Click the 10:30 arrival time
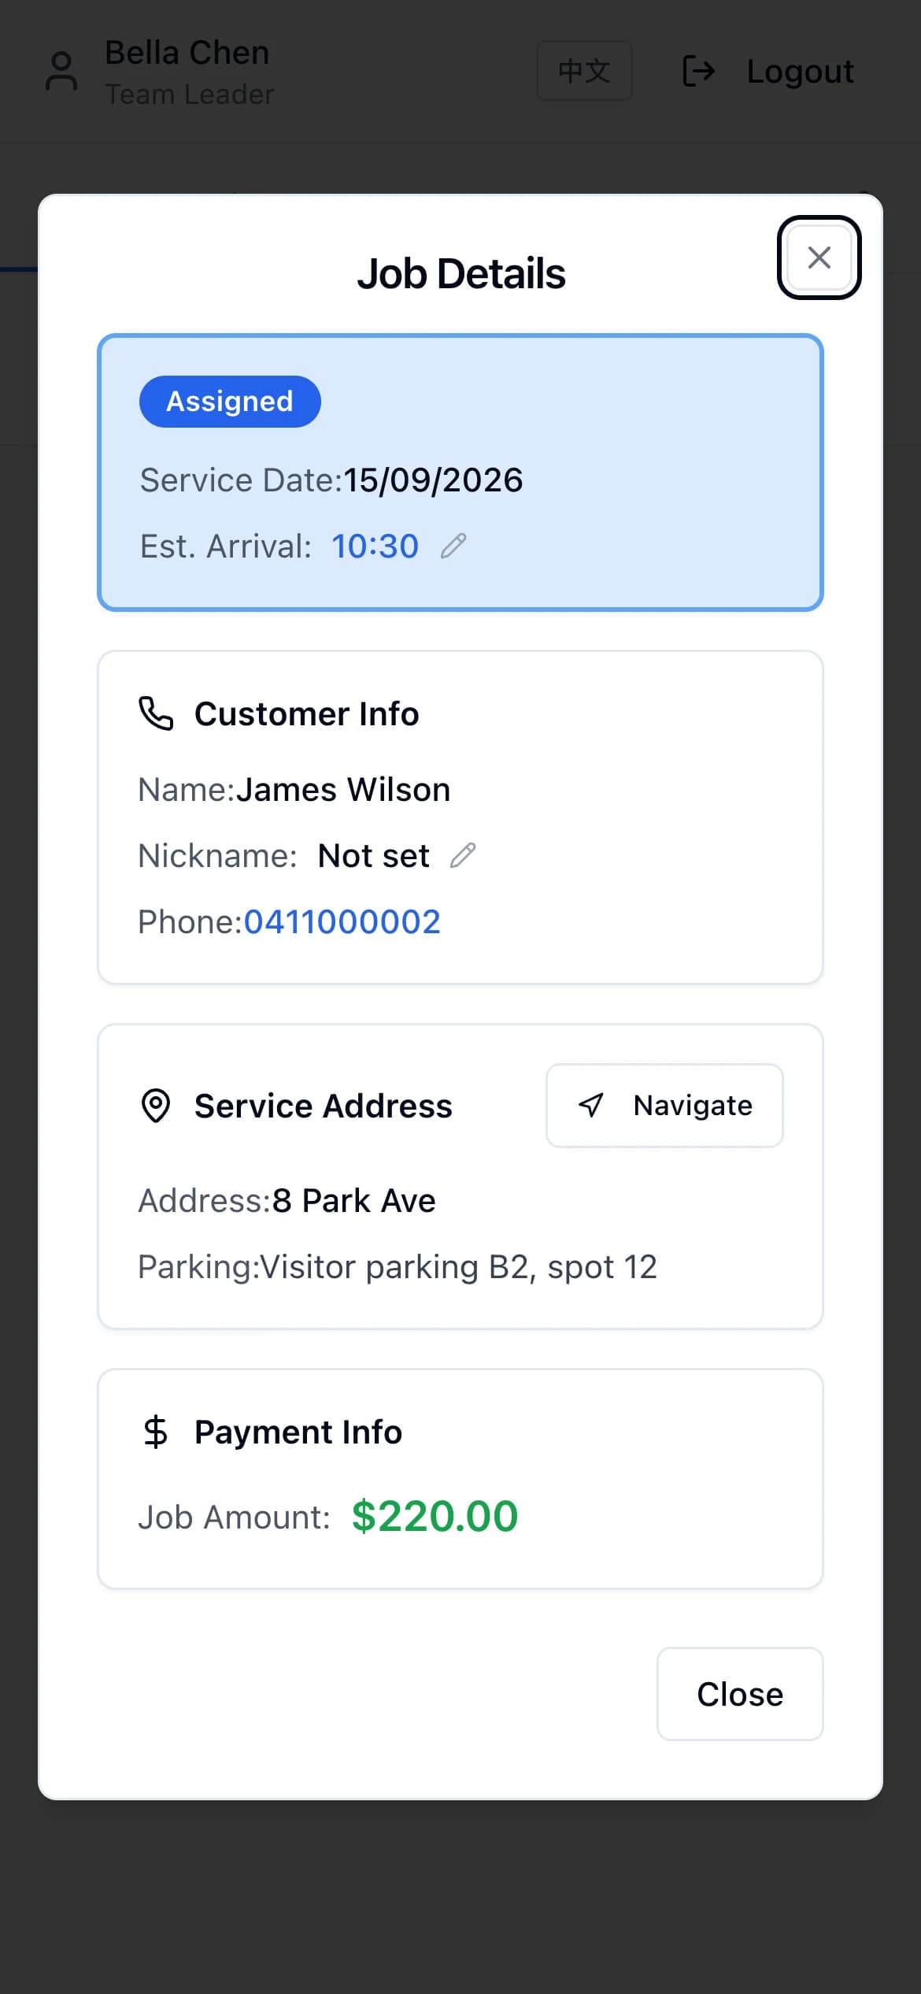The width and height of the screenshot is (921, 1994). click(375, 546)
